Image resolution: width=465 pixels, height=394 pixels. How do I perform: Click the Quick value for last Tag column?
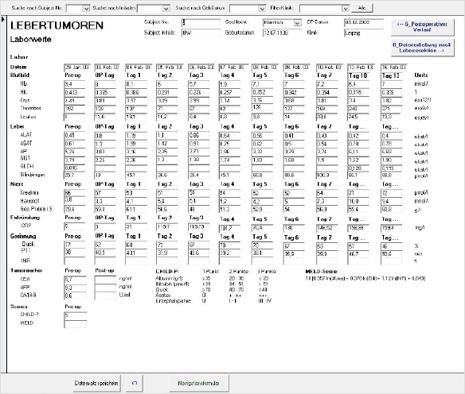[x=391, y=246]
